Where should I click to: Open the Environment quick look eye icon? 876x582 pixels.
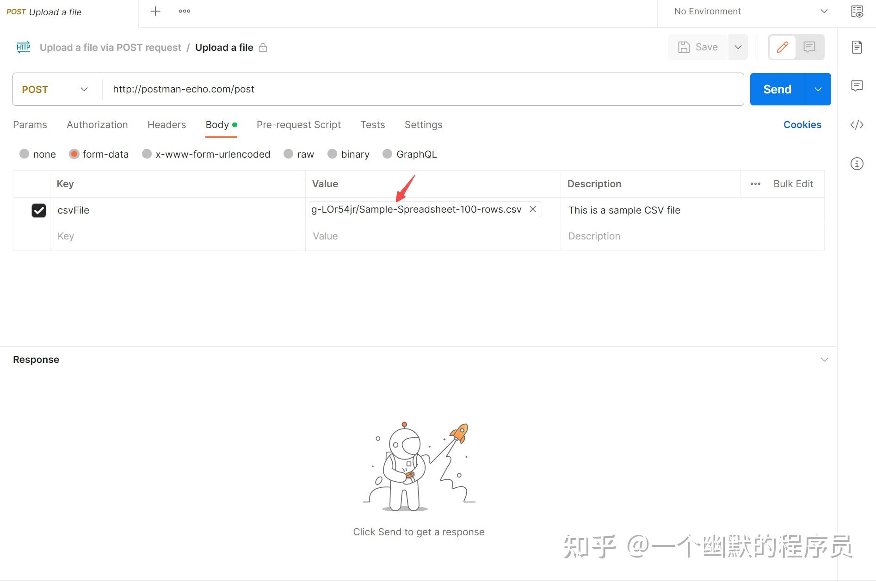coord(857,11)
